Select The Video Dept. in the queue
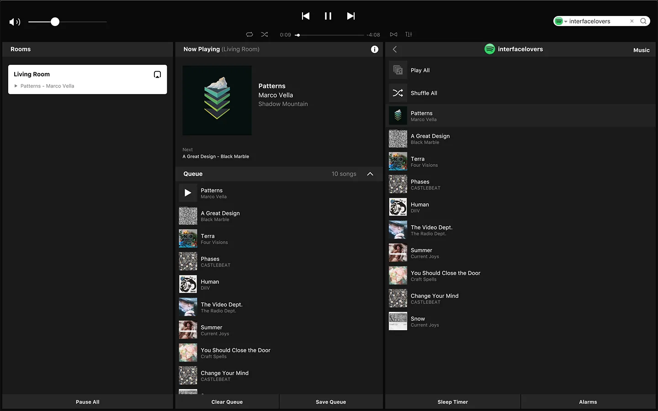The image size is (658, 411). click(279, 307)
